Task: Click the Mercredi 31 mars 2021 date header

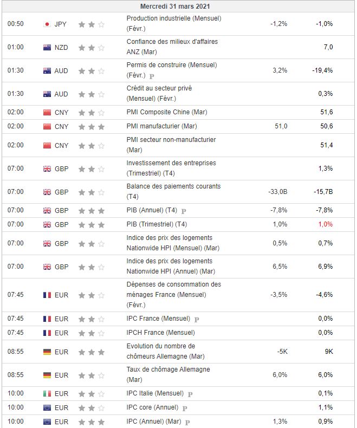Action: coord(178,7)
